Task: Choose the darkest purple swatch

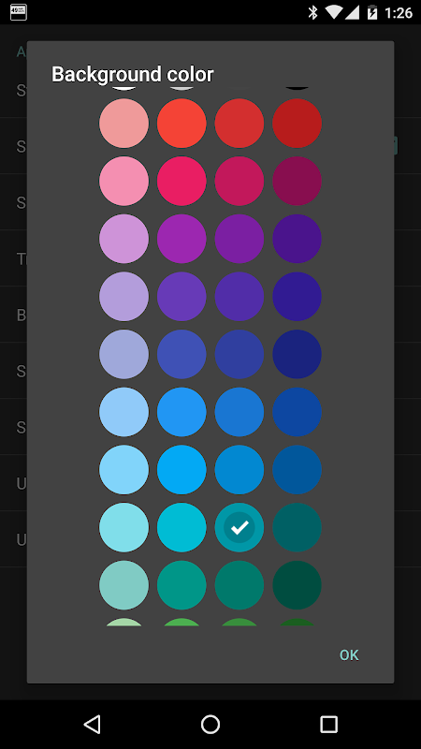Action: 297,239
